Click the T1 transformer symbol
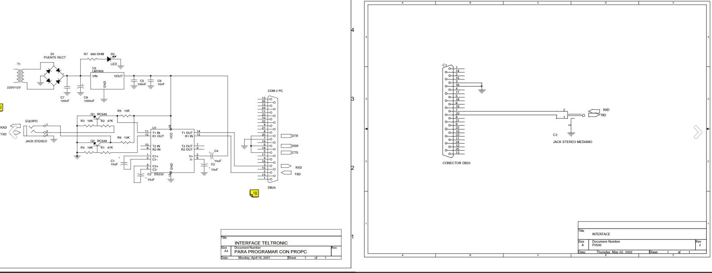712x273 pixels. pos(19,76)
